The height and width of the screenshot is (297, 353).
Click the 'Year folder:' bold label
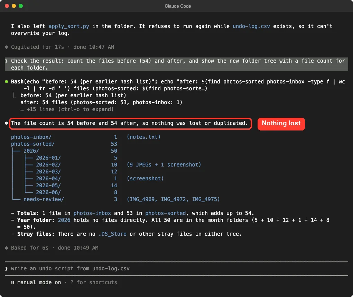click(x=36, y=220)
